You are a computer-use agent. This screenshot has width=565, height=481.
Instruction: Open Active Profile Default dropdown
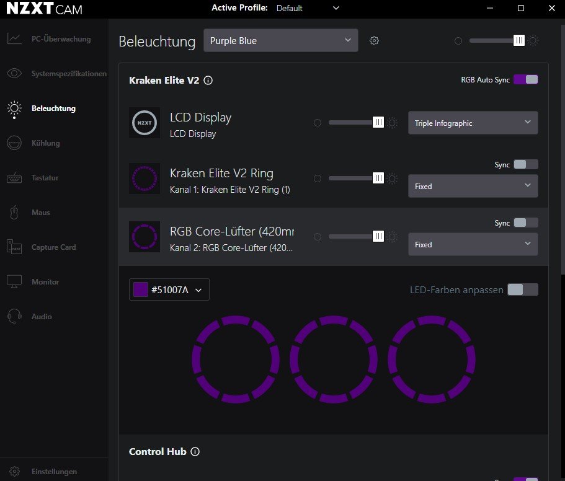[x=308, y=8]
